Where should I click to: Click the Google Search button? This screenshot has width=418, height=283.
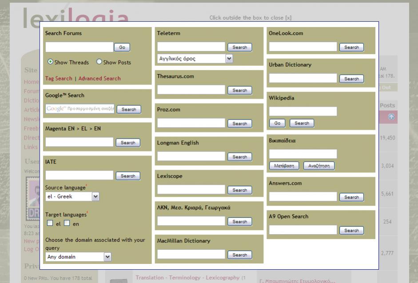(129, 109)
